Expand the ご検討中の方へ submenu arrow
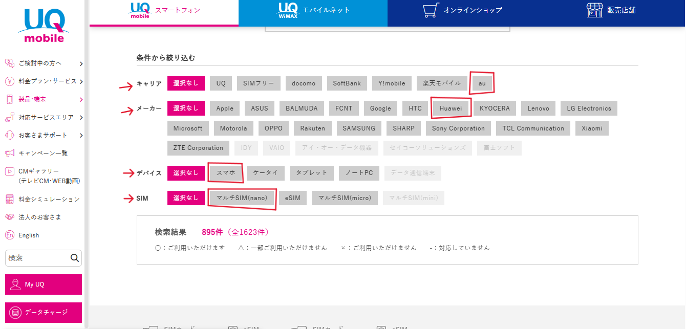The image size is (686, 329). click(81, 63)
